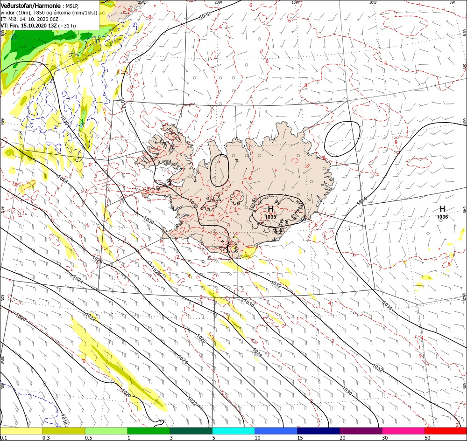Viewport: 467px width, 441px height.
Task: Click the H 1035 high-pressure marker
Action: 270,212
